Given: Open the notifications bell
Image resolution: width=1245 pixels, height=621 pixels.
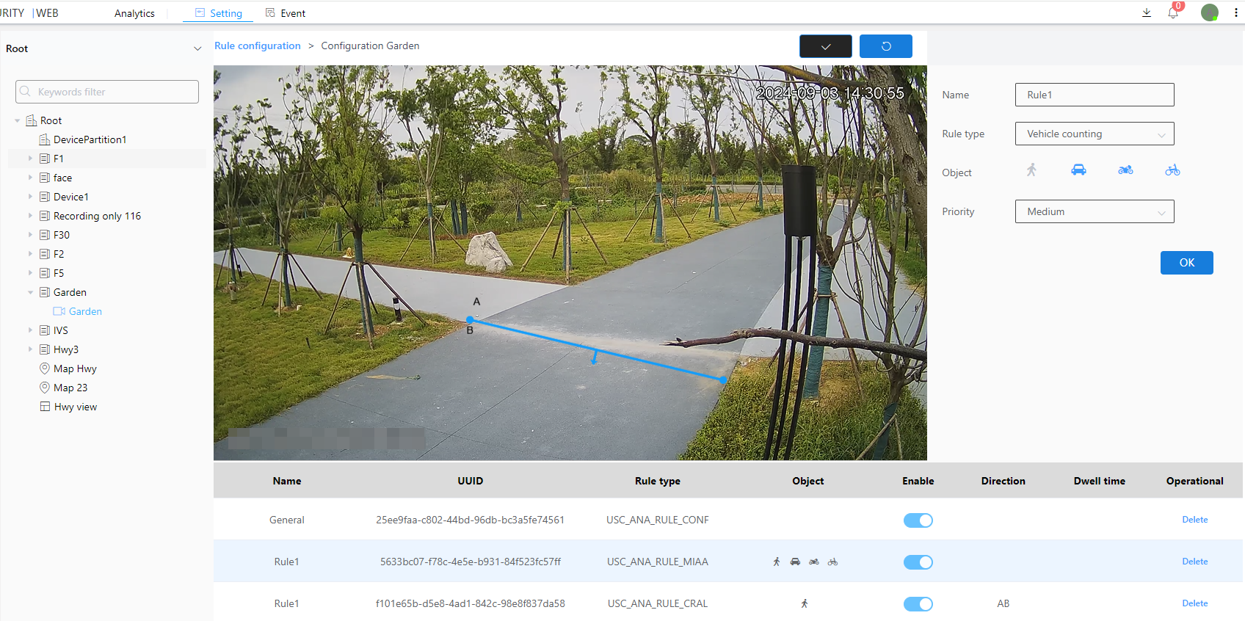Looking at the screenshot, I should [1173, 13].
